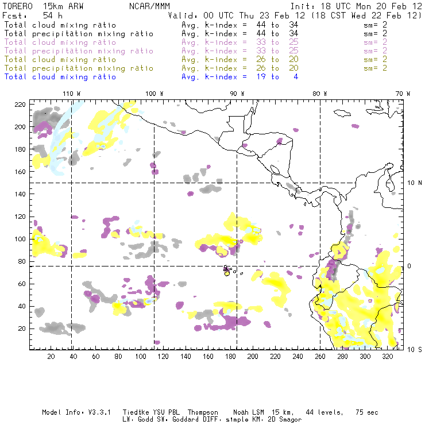This screenshot has height=425, width=425.
Task: Click the 'TORERO 15km ARW' title text
Action: (43, 6)
